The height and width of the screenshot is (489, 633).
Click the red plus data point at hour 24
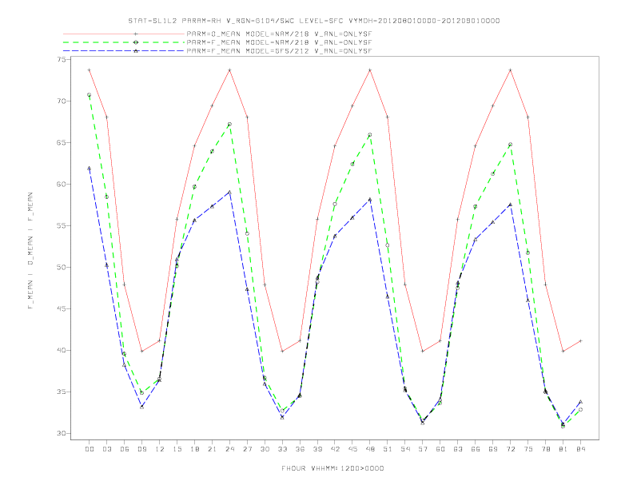click(229, 70)
